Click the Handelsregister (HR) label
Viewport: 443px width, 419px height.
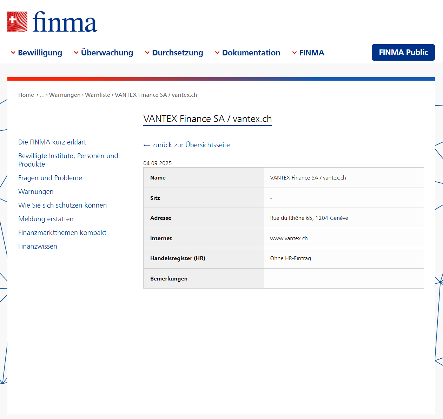click(178, 258)
